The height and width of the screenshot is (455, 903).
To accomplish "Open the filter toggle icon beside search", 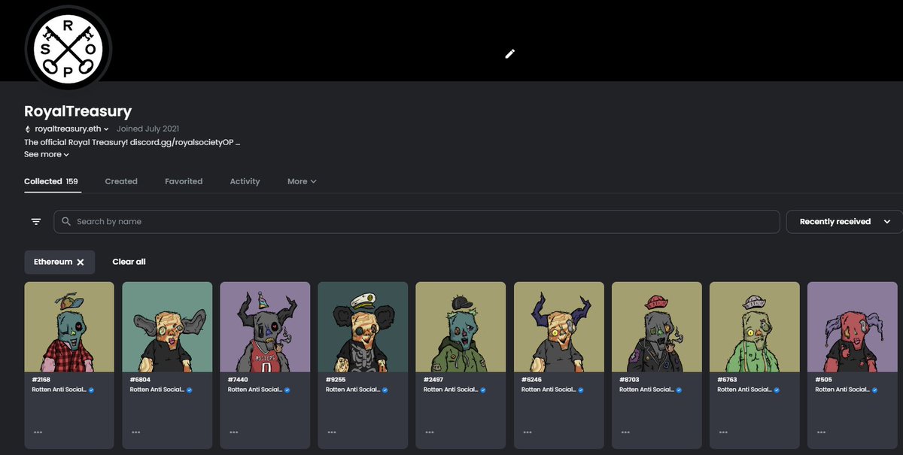I will 36,222.
